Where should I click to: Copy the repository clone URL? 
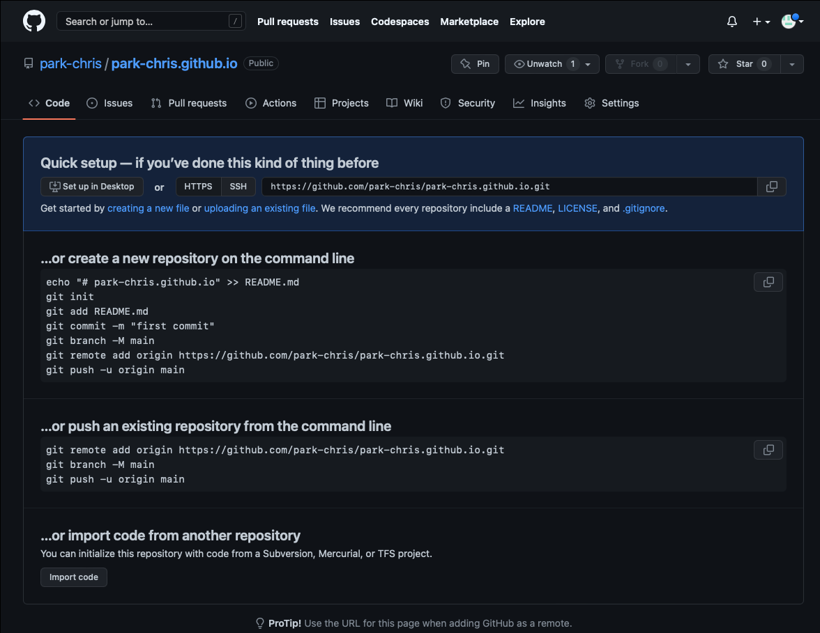coord(771,187)
